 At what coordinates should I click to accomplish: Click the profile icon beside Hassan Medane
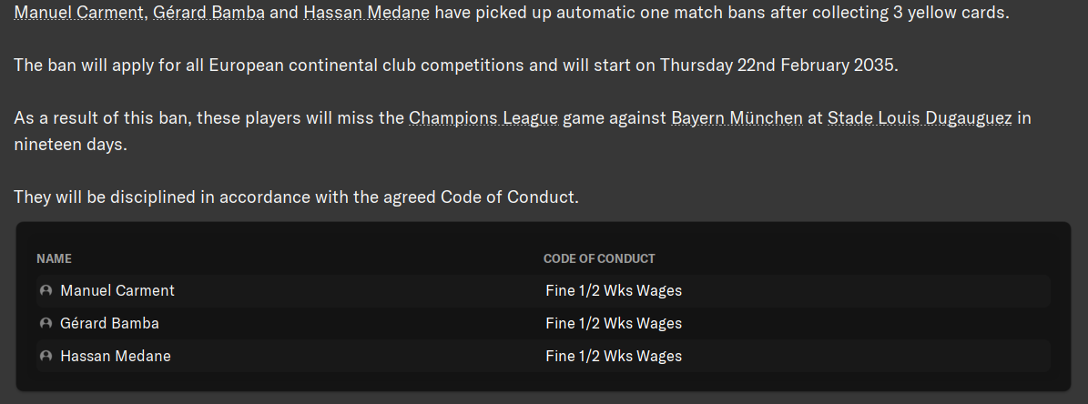[46, 357]
